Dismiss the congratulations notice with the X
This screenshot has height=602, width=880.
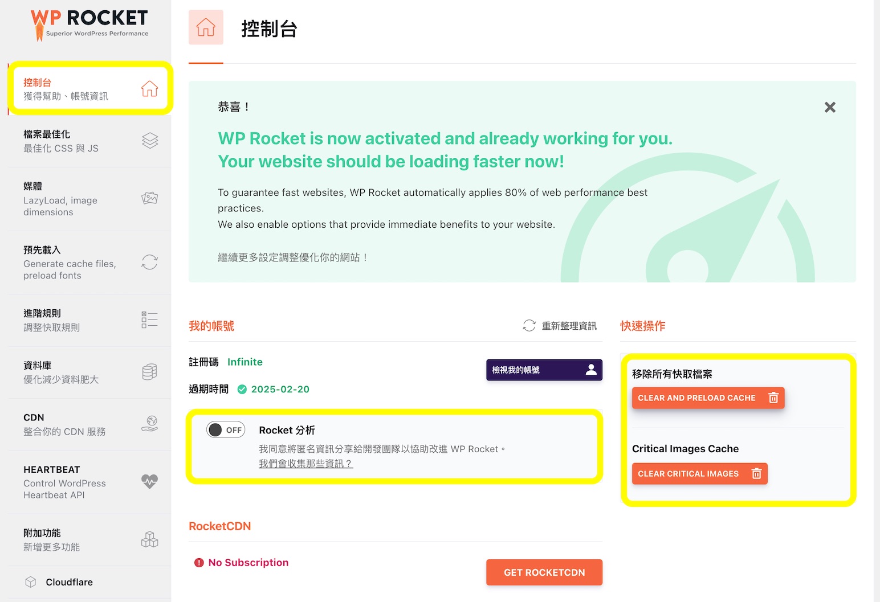click(830, 107)
